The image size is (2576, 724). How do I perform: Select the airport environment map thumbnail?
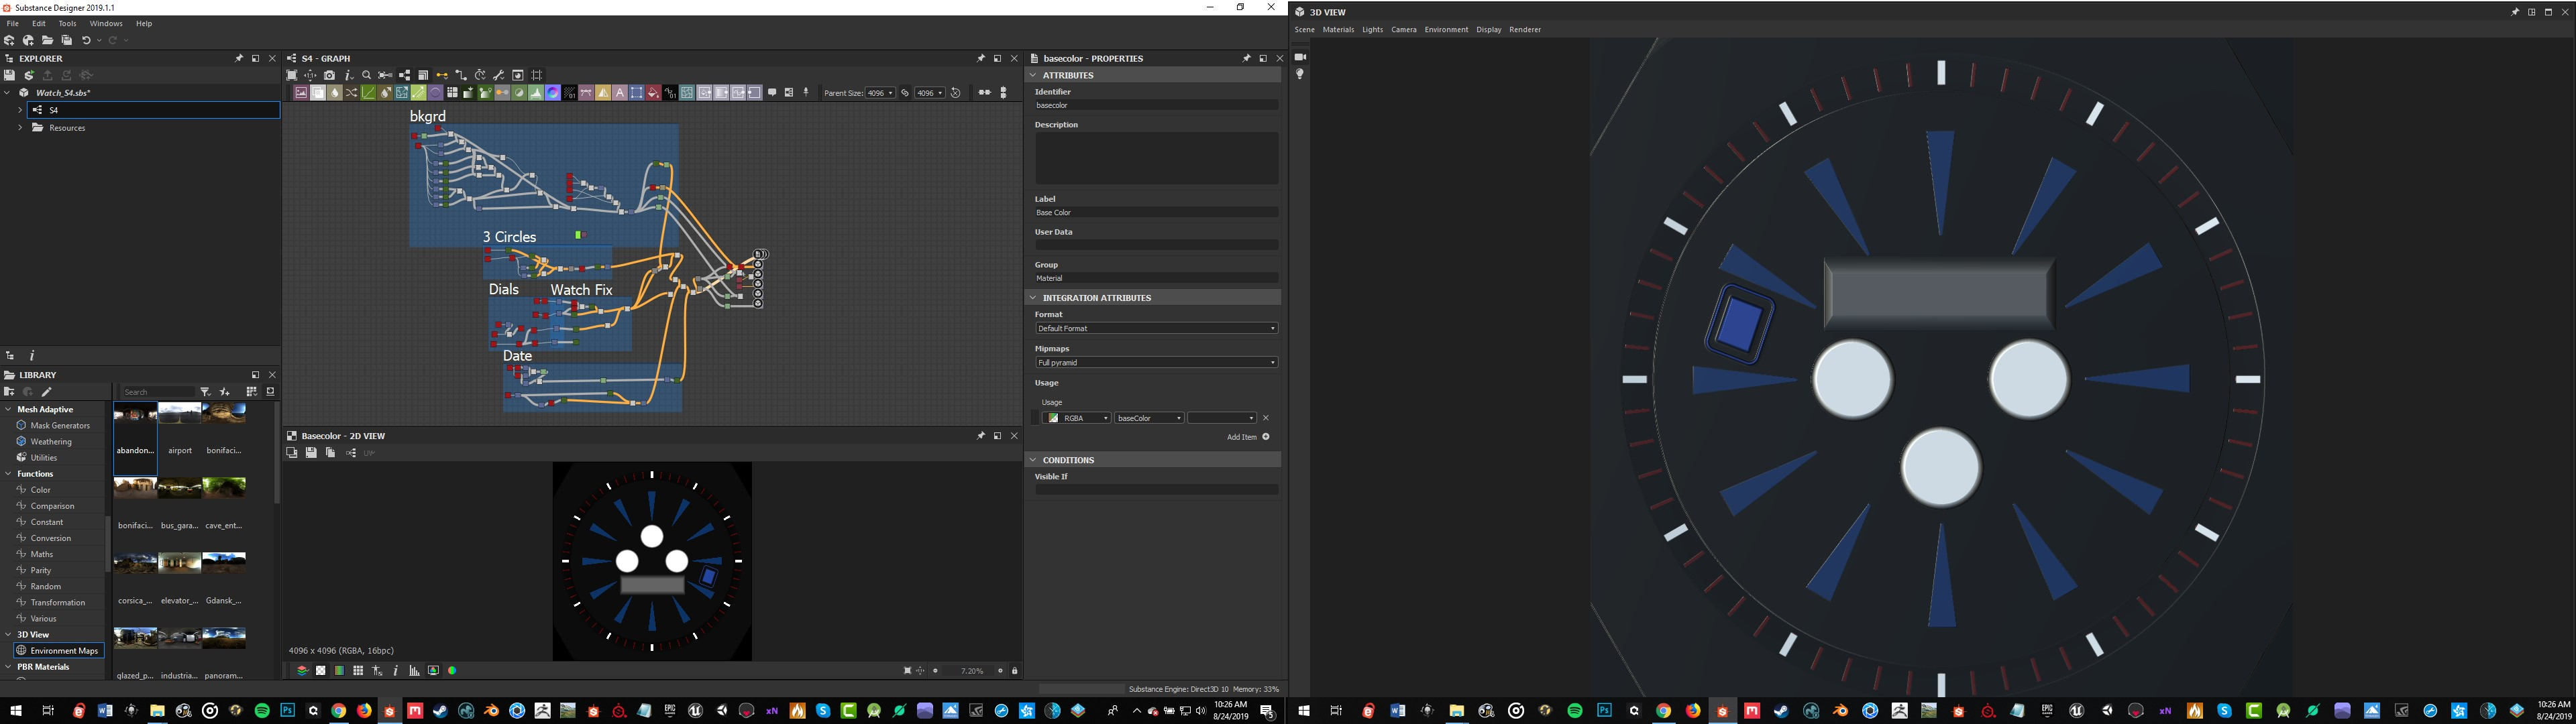click(x=180, y=414)
